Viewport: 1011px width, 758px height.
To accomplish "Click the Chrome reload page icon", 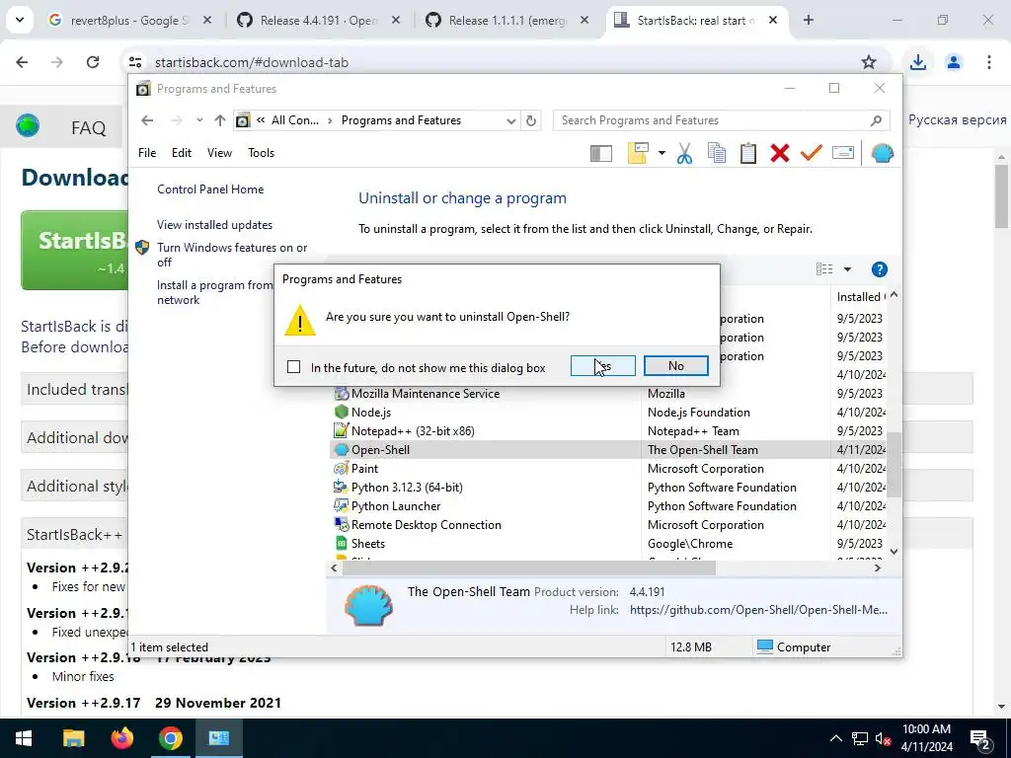I will 93,62.
